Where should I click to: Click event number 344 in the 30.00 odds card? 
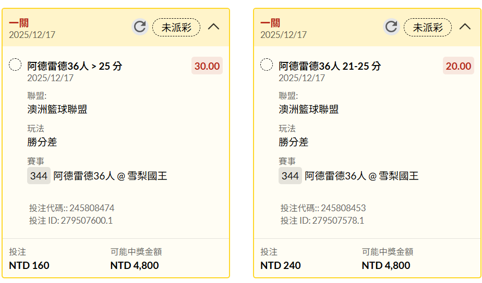coord(39,176)
